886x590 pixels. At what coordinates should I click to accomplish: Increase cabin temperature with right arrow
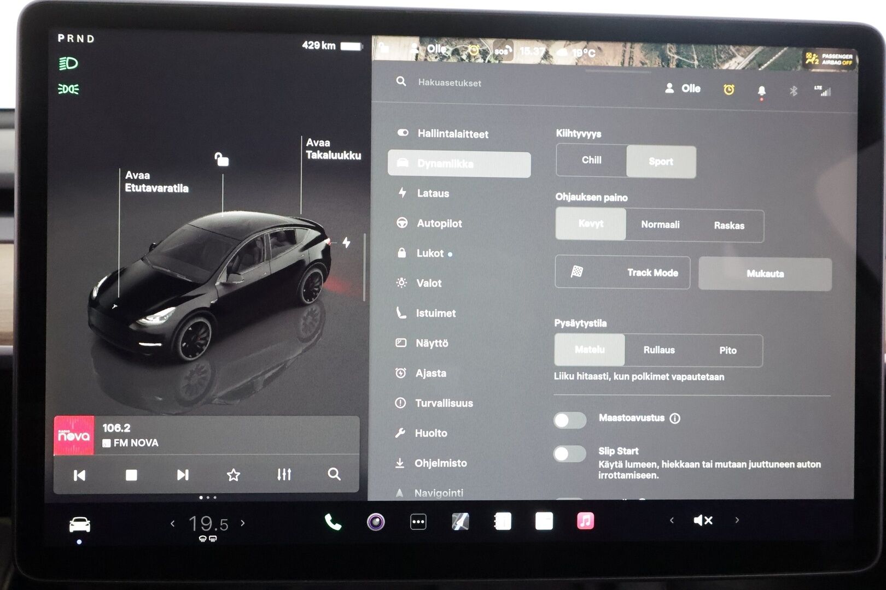click(x=243, y=523)
